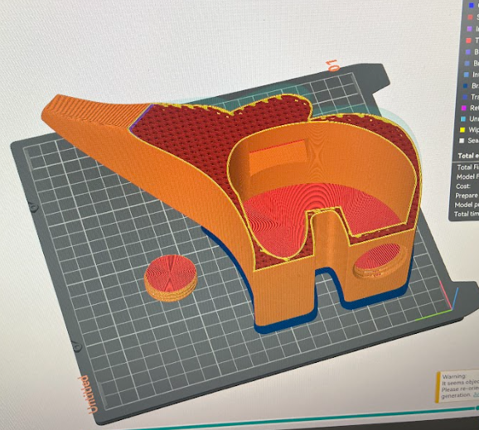Click the 'Model p' printing time row
This screenshot has width=479, height=430.
(467, 205)
